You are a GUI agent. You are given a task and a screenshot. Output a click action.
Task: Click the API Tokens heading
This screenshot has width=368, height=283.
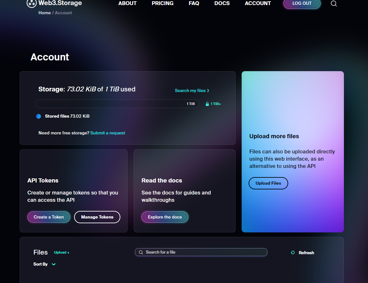point(43,180)
